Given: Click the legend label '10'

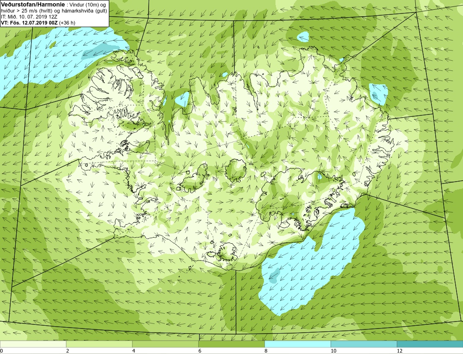Looking at the screenshot, I should (x=333, y=351).
